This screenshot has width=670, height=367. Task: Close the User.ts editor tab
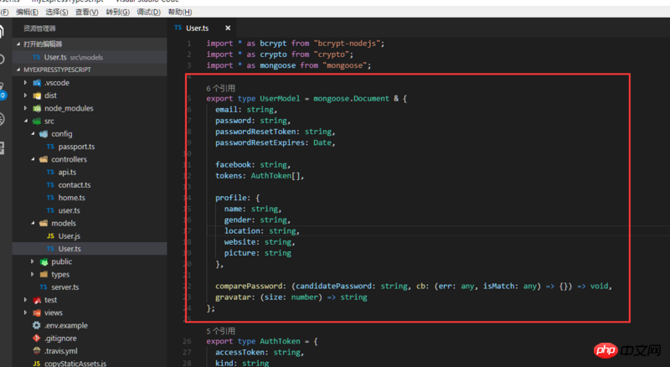coord(228,28)
